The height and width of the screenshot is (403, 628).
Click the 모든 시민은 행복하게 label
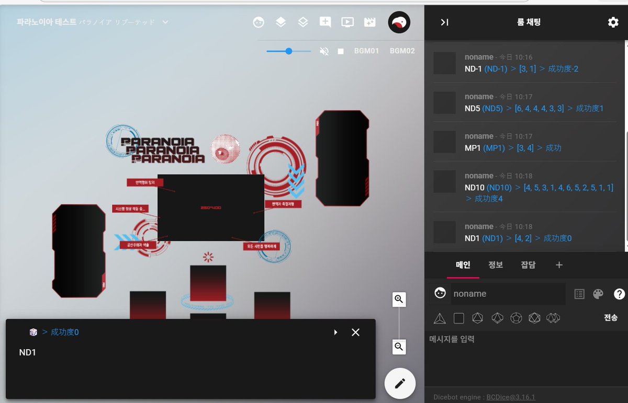pyautogui.click(x=261, y=246)
